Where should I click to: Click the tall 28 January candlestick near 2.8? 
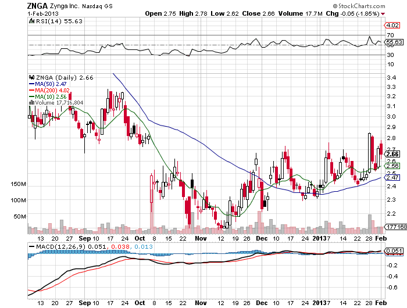point(369,153)
